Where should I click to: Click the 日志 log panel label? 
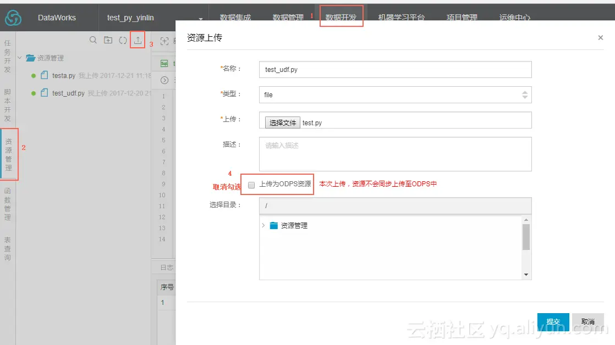pos(167,268)
